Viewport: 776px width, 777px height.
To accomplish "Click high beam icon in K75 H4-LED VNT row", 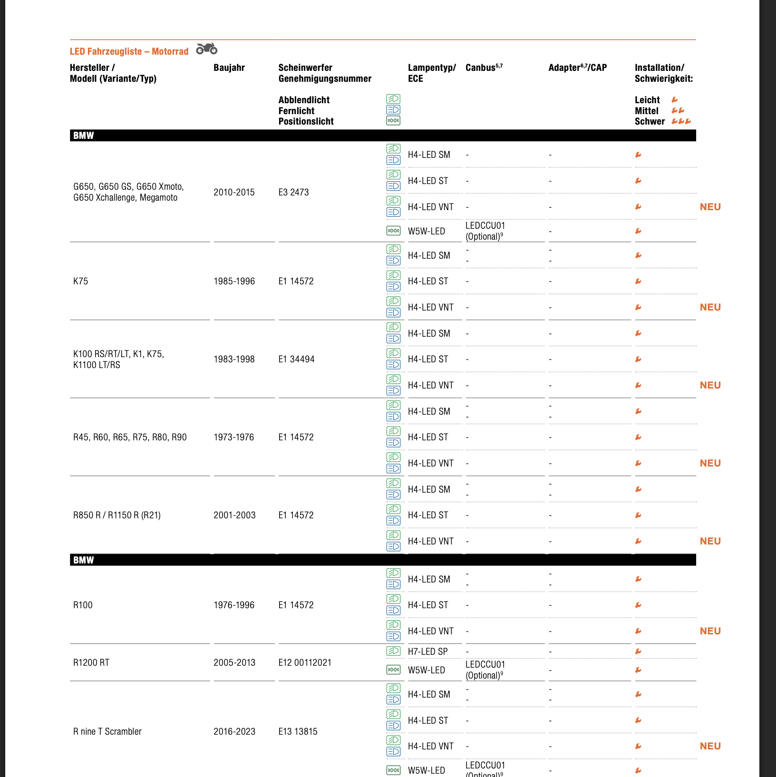I will coord(393,312).
